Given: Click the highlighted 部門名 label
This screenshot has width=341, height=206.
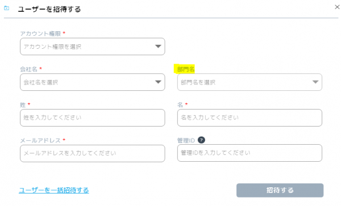Looking at the screenshot, I should point(186,69).
